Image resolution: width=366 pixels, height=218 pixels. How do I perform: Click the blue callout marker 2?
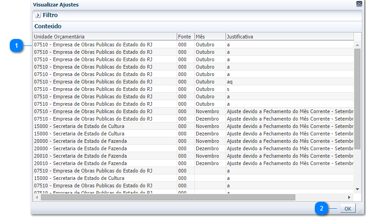tap(321, 208)
